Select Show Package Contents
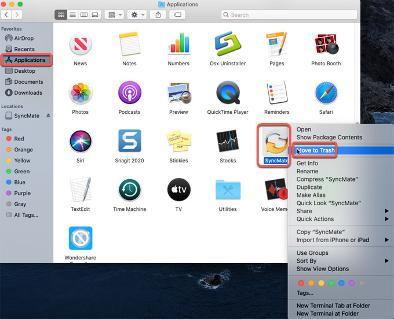This screenshot has width=394, height=319. (x=341, y=138)
